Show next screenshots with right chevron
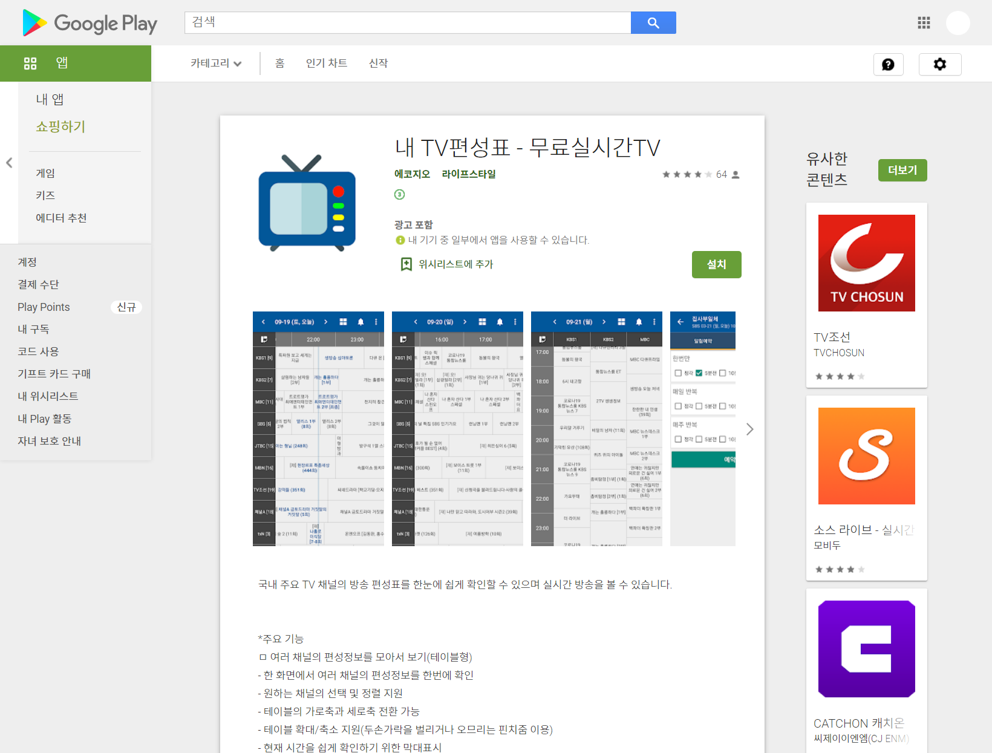The image size is (992, 753). click(x=750, y=429)
